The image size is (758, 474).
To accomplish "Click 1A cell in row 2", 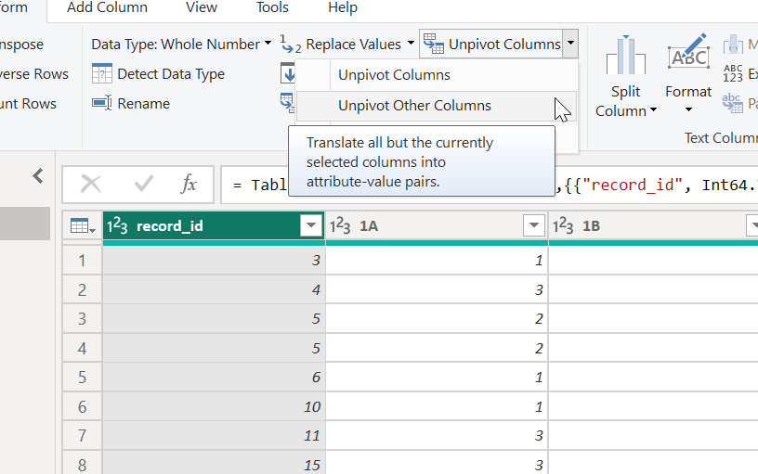I will coord(437,289).
